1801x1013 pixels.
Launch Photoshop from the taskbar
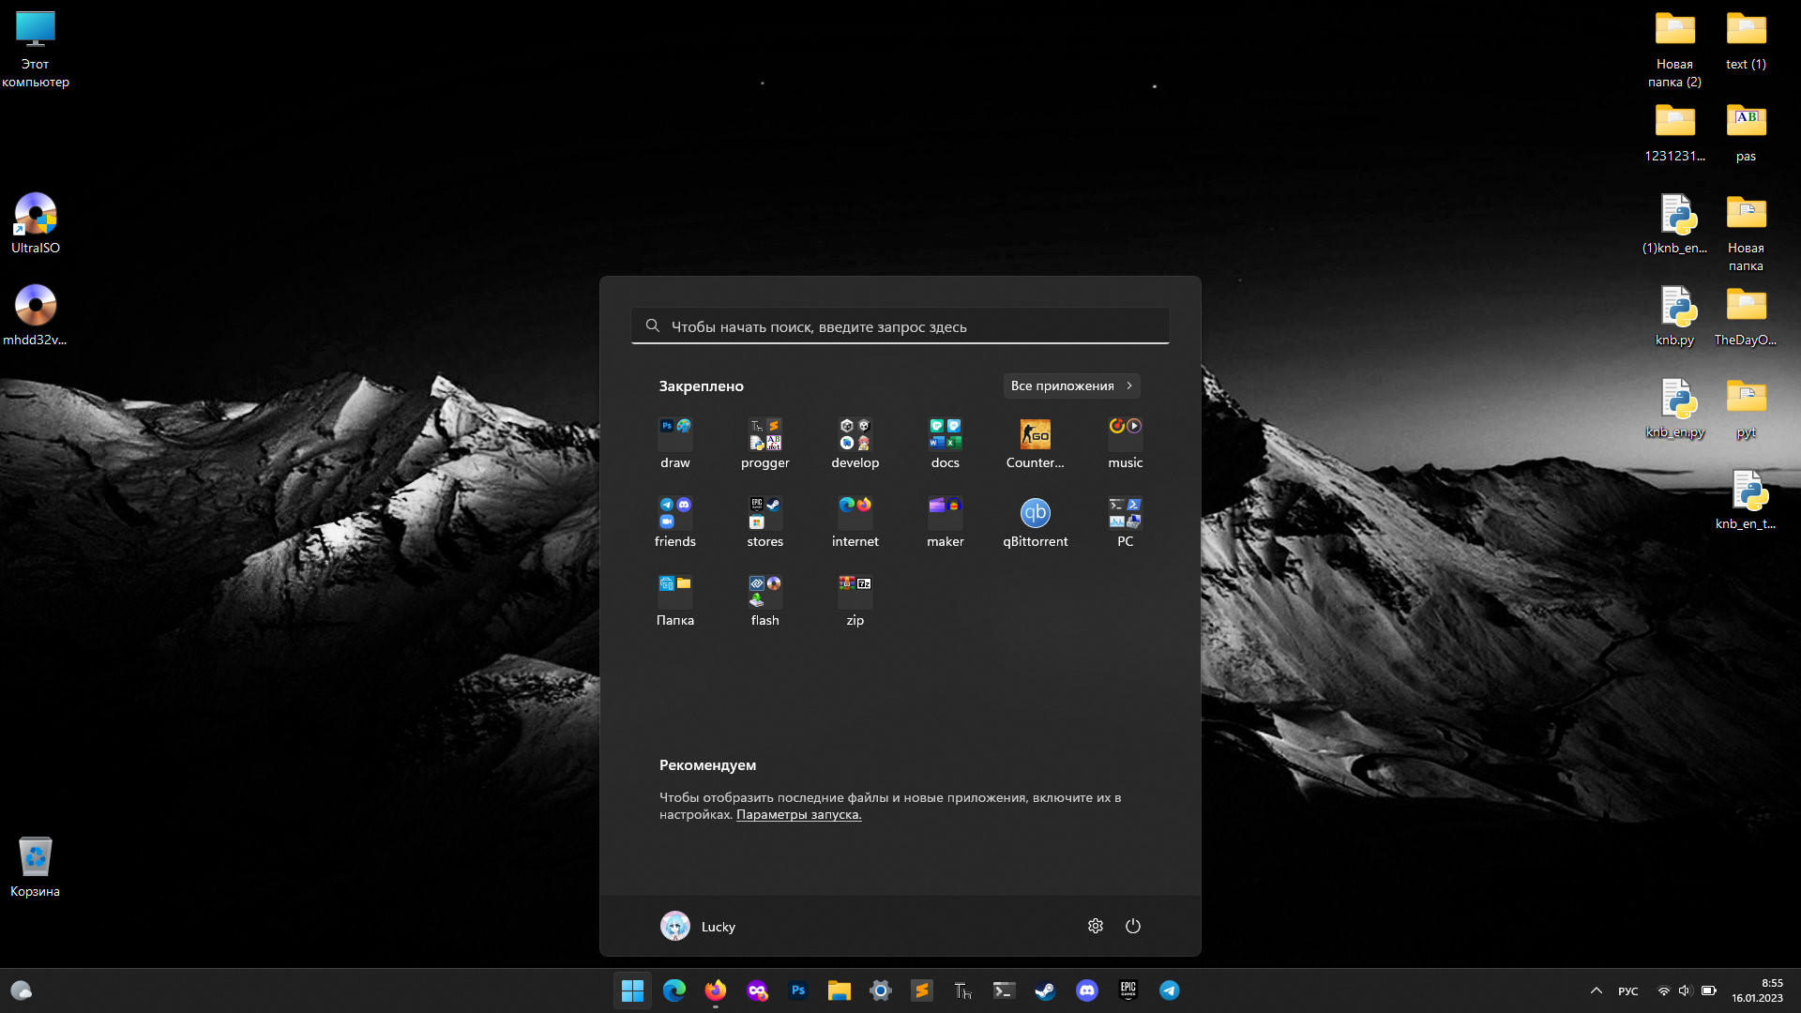(798, 990)
